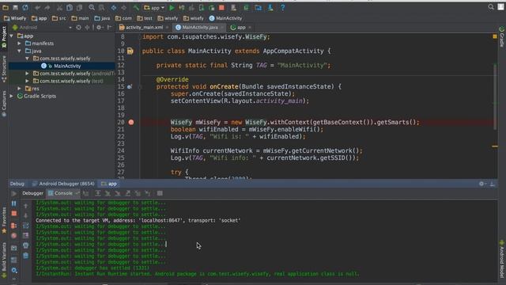This screenshot has height=285, width=506.
Task: Undo the last edit from the toolbar
Action: pos(38,7)
